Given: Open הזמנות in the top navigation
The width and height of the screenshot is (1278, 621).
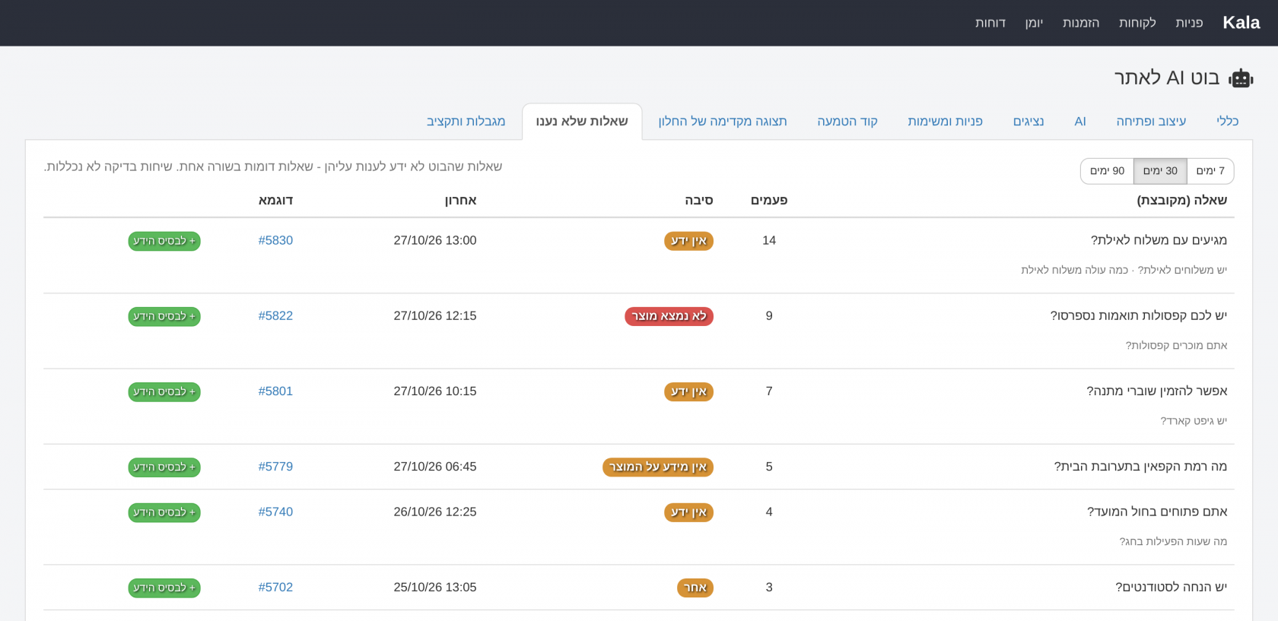Looking at the screenshot, I should click(1081, 23).
